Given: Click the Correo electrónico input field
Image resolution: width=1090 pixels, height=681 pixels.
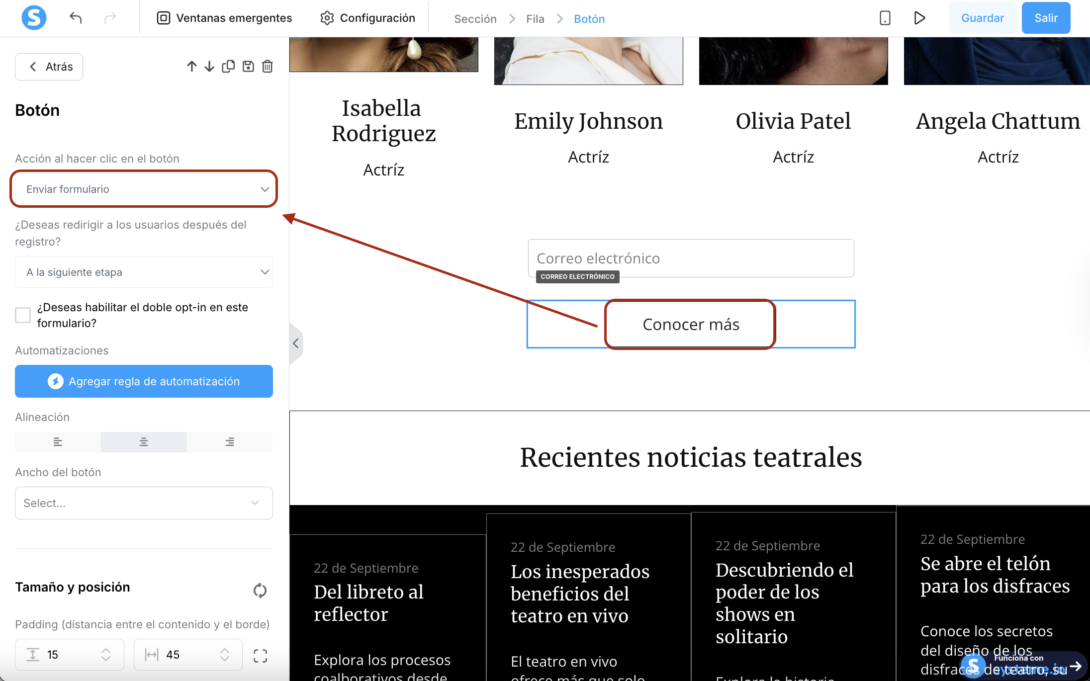Looking at the screenshot, I should pyautogui.click(x=691, y=258).
